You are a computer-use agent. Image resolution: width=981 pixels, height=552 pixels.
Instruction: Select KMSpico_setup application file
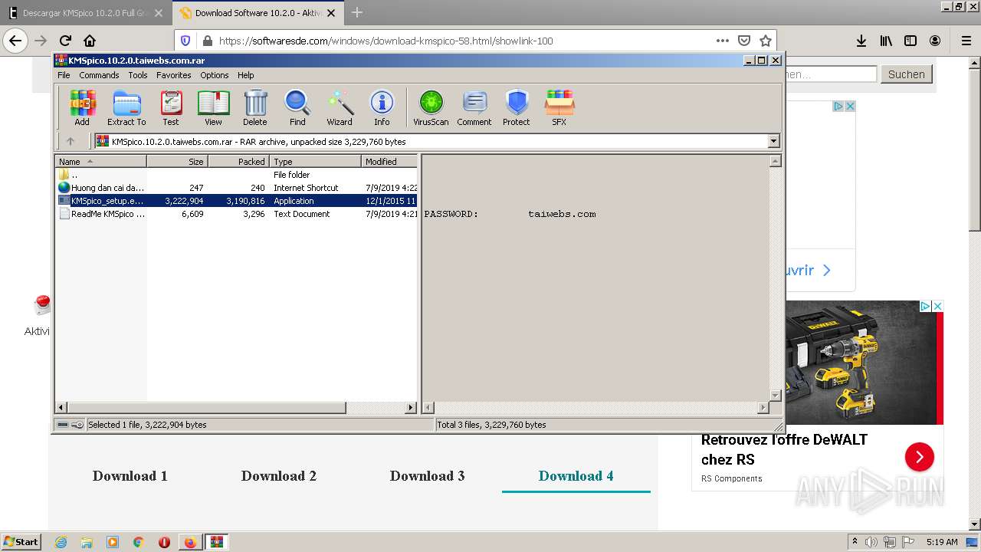[x=237, y=201]
